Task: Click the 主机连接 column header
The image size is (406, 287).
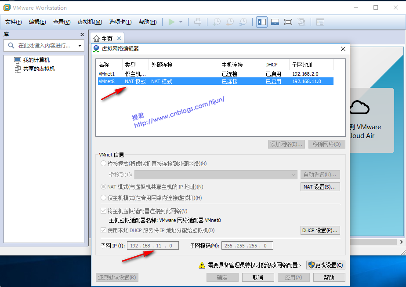Action: (x=241, y=65)
